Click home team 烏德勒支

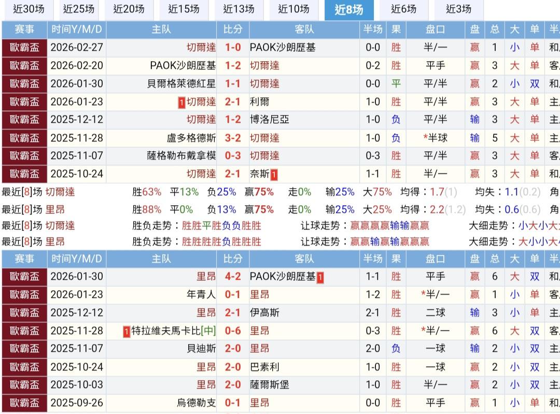(196, 403)
